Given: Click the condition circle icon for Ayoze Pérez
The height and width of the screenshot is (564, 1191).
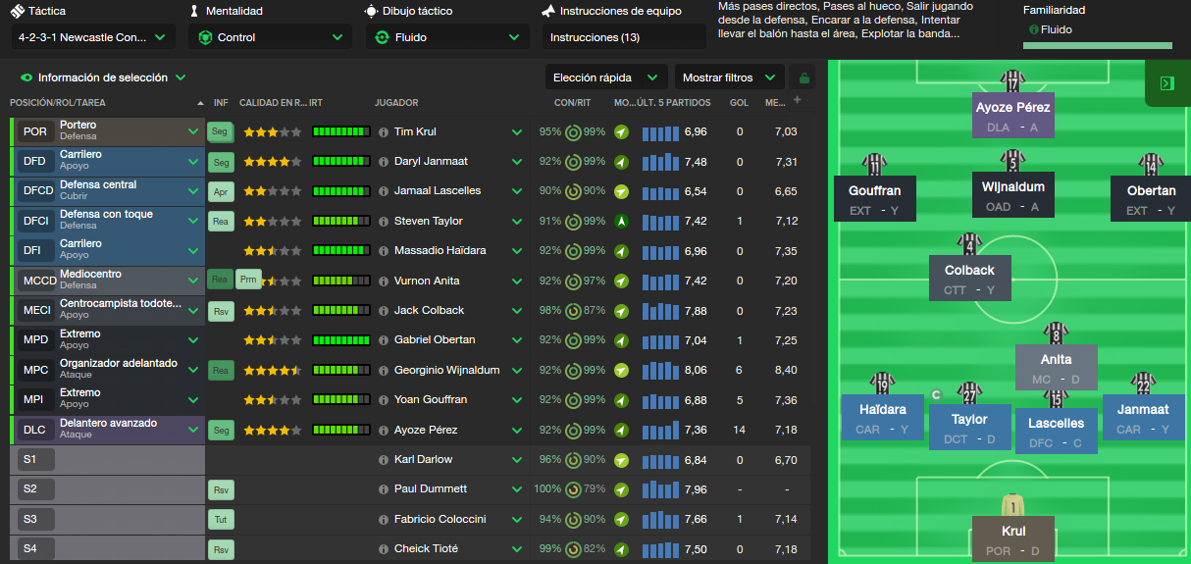Looking at the screenshot, I should pyautogui.click(x=573, y=430).
